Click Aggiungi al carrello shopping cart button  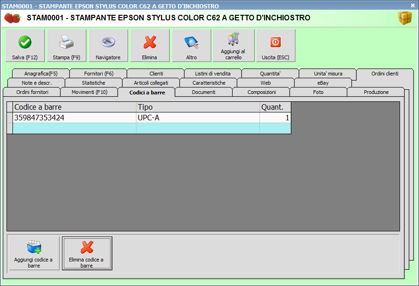click(234, 46)
